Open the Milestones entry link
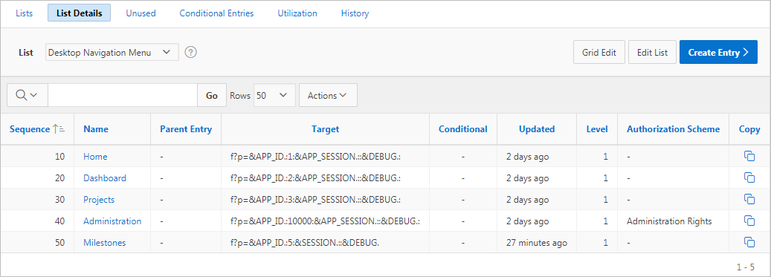 tap(104, 243)
